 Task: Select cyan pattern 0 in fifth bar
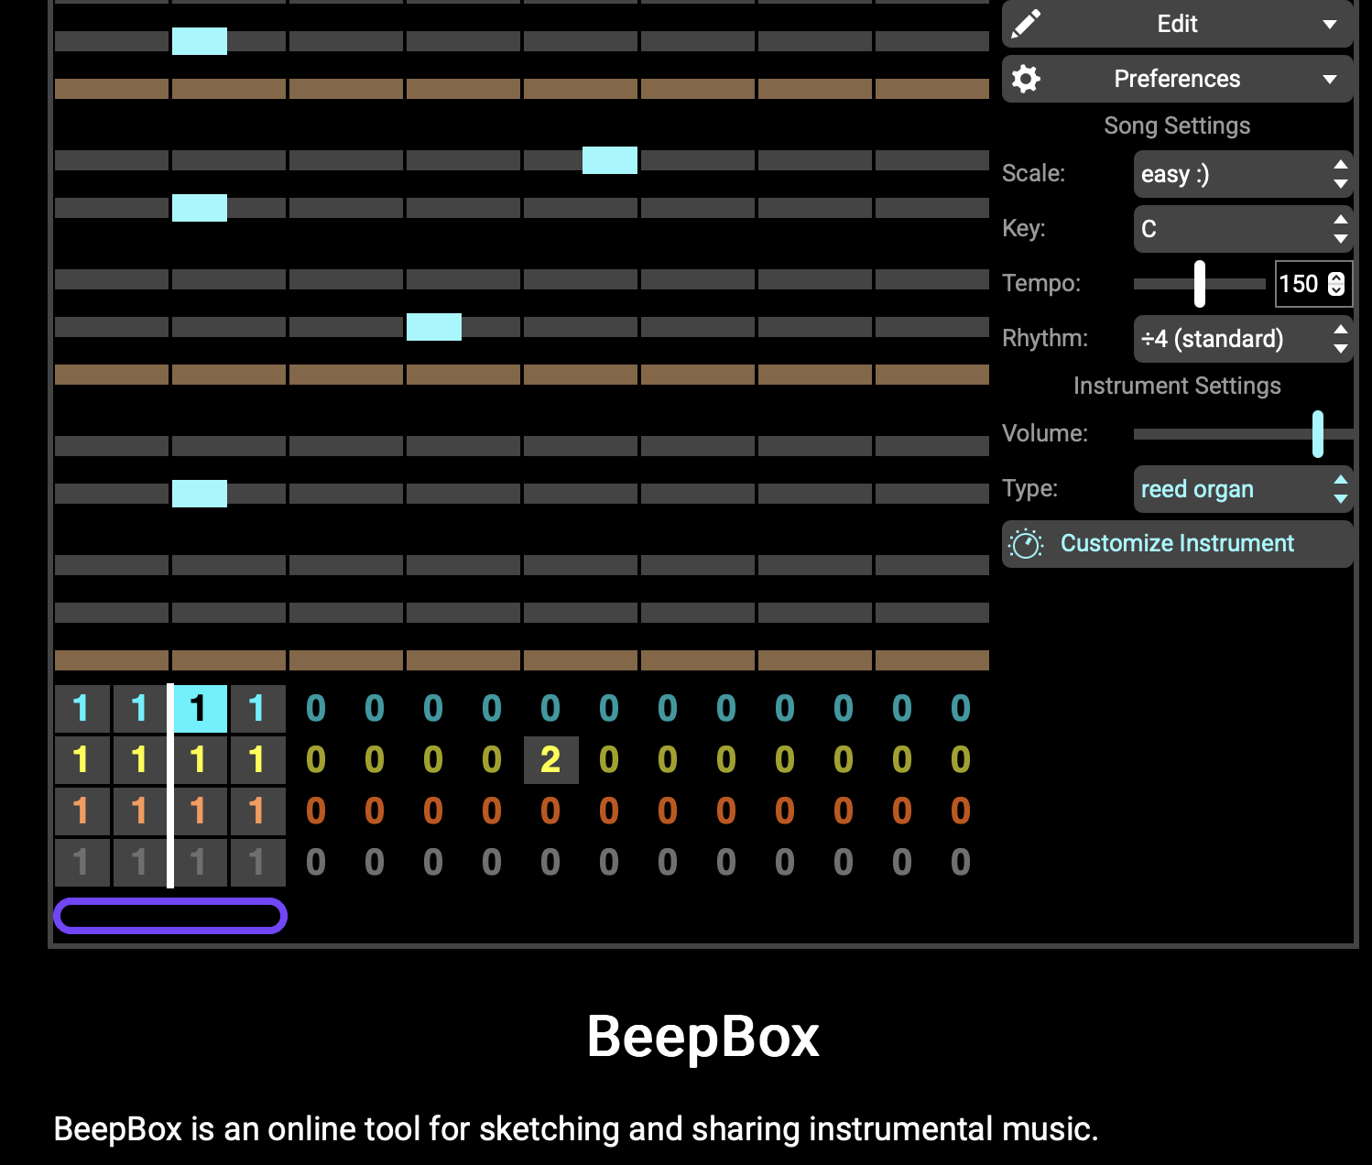point(317,709)
